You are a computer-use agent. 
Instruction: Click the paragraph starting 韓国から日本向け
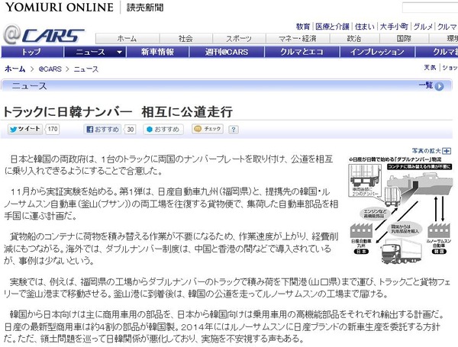(224, 326)
